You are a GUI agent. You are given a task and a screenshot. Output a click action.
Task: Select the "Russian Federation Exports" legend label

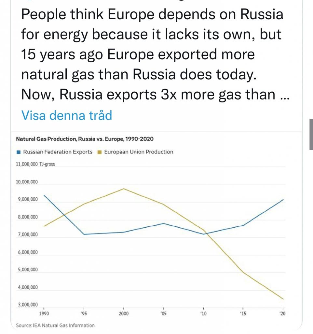click(x=58, y=152)
